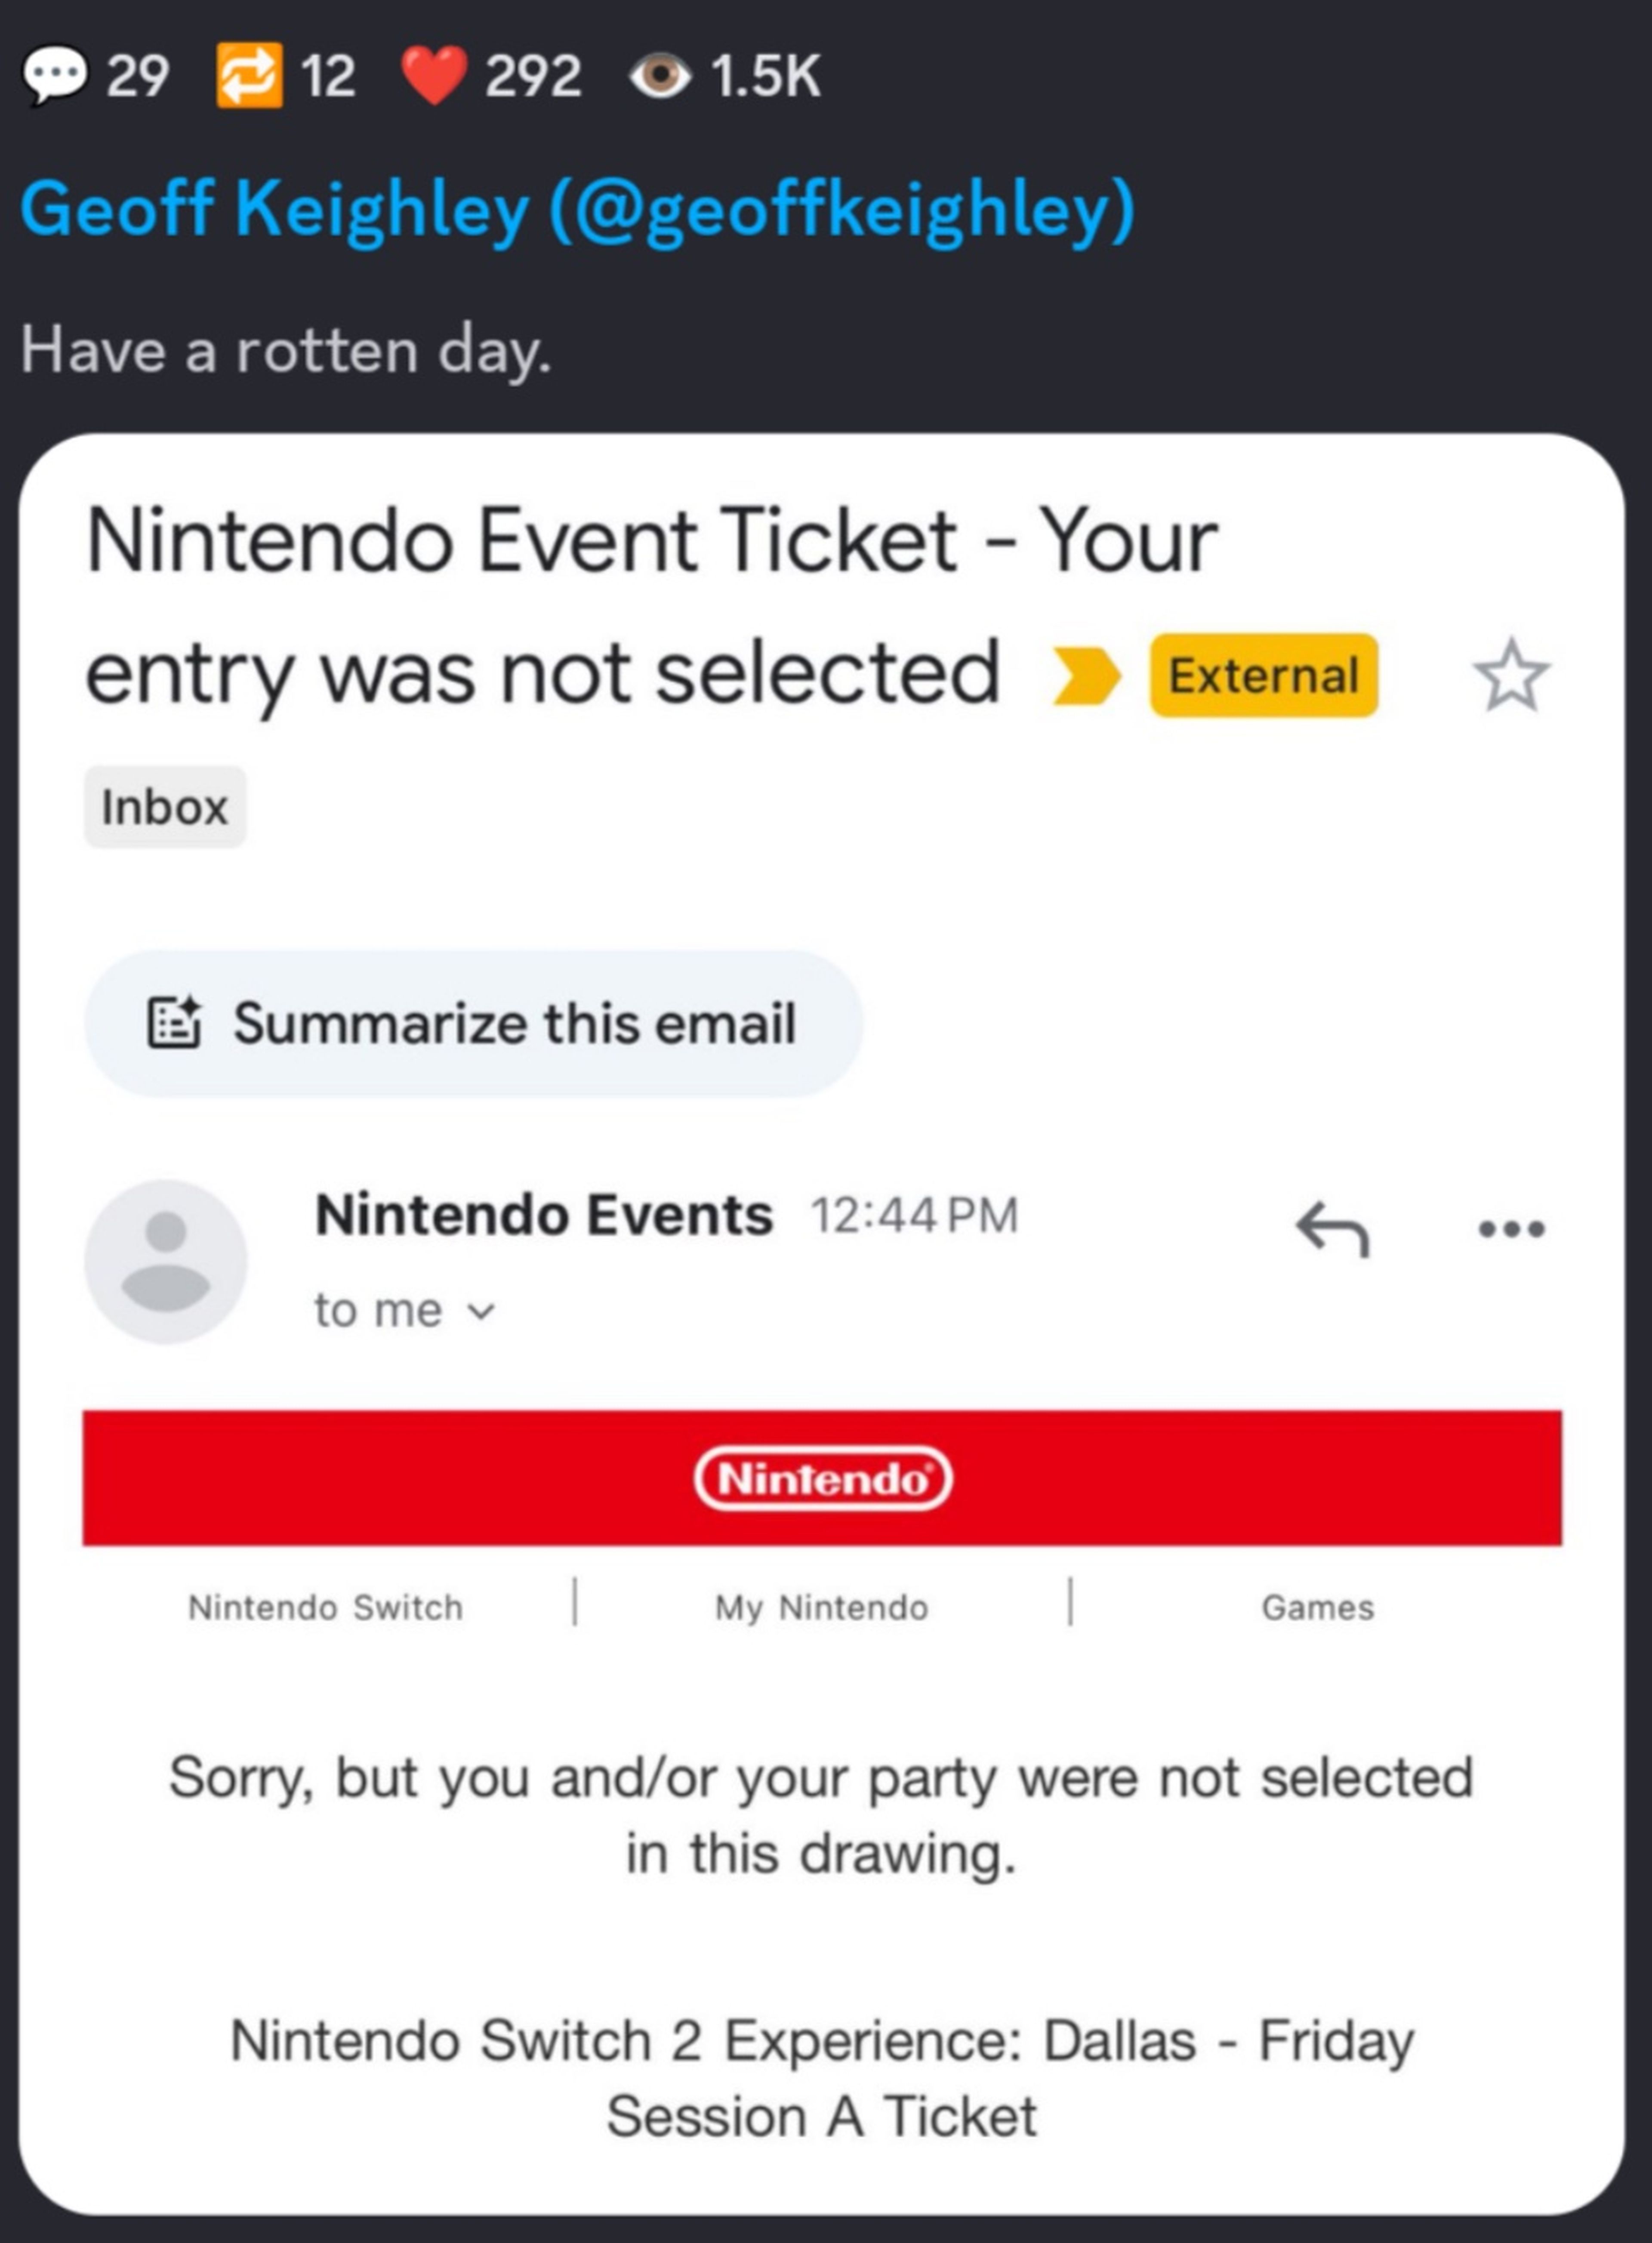This screenshot has width=1652, height=2243.
Task: Open the three-dot more options menu
Action: pos(1511,1229)
